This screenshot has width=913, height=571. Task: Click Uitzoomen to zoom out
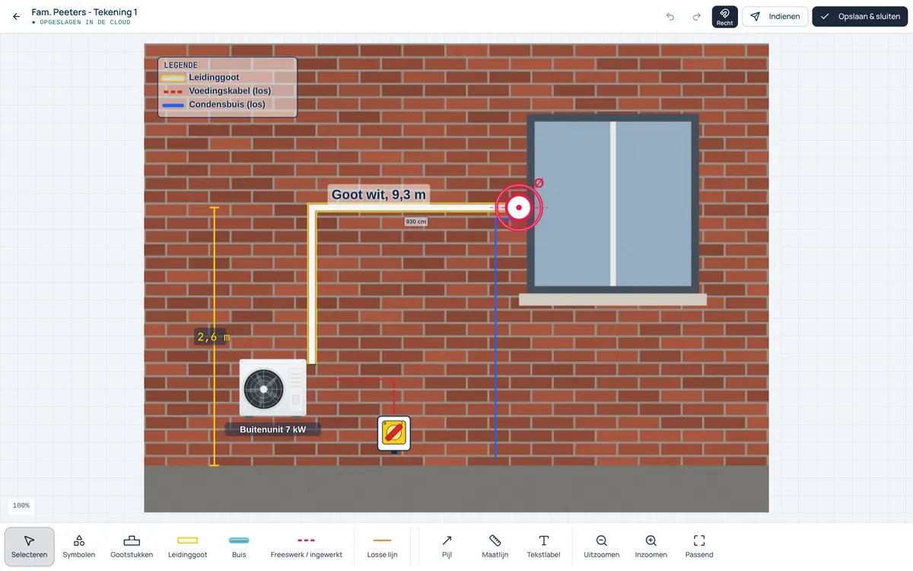click(x=602, y=547)
